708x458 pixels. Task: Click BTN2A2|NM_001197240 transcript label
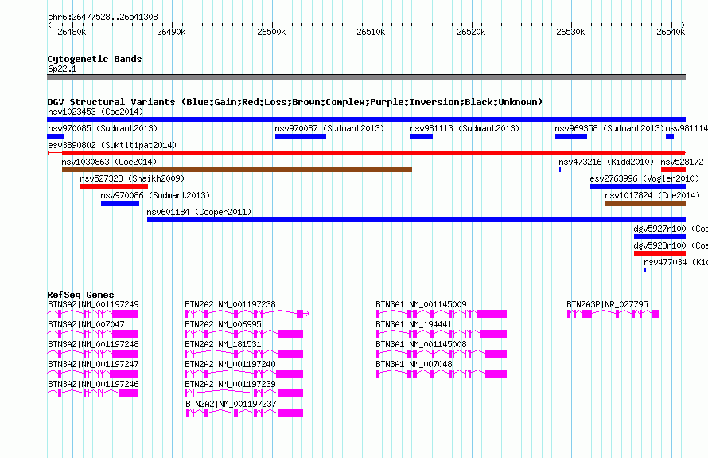tap(230, 364)
